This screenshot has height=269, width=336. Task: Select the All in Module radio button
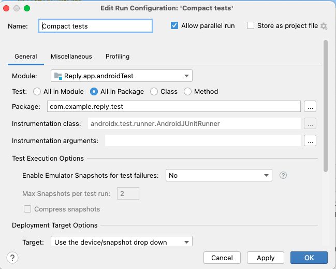37,92
